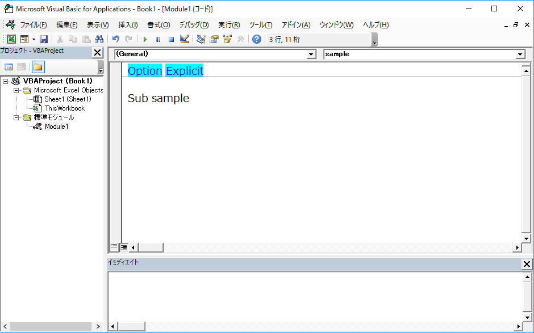Viewport: 534px width, 333px height.
Task: Toggle Folders view in the project panel
Action: (38, 67)
